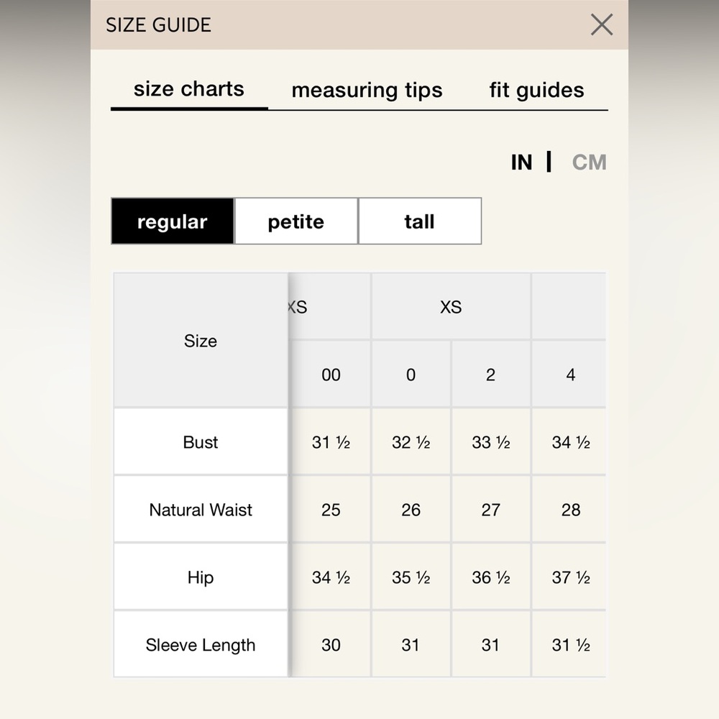Select the size charts tab

click(x=189, y=89)
